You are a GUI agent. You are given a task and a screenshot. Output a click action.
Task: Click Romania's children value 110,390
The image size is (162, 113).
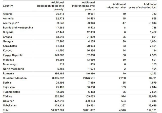click(90, 73)
